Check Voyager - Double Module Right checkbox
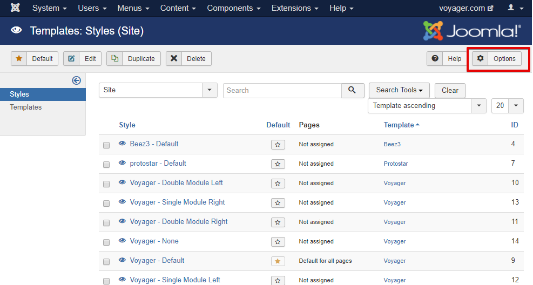The image size is (533, 285). [x=106, y=223]
